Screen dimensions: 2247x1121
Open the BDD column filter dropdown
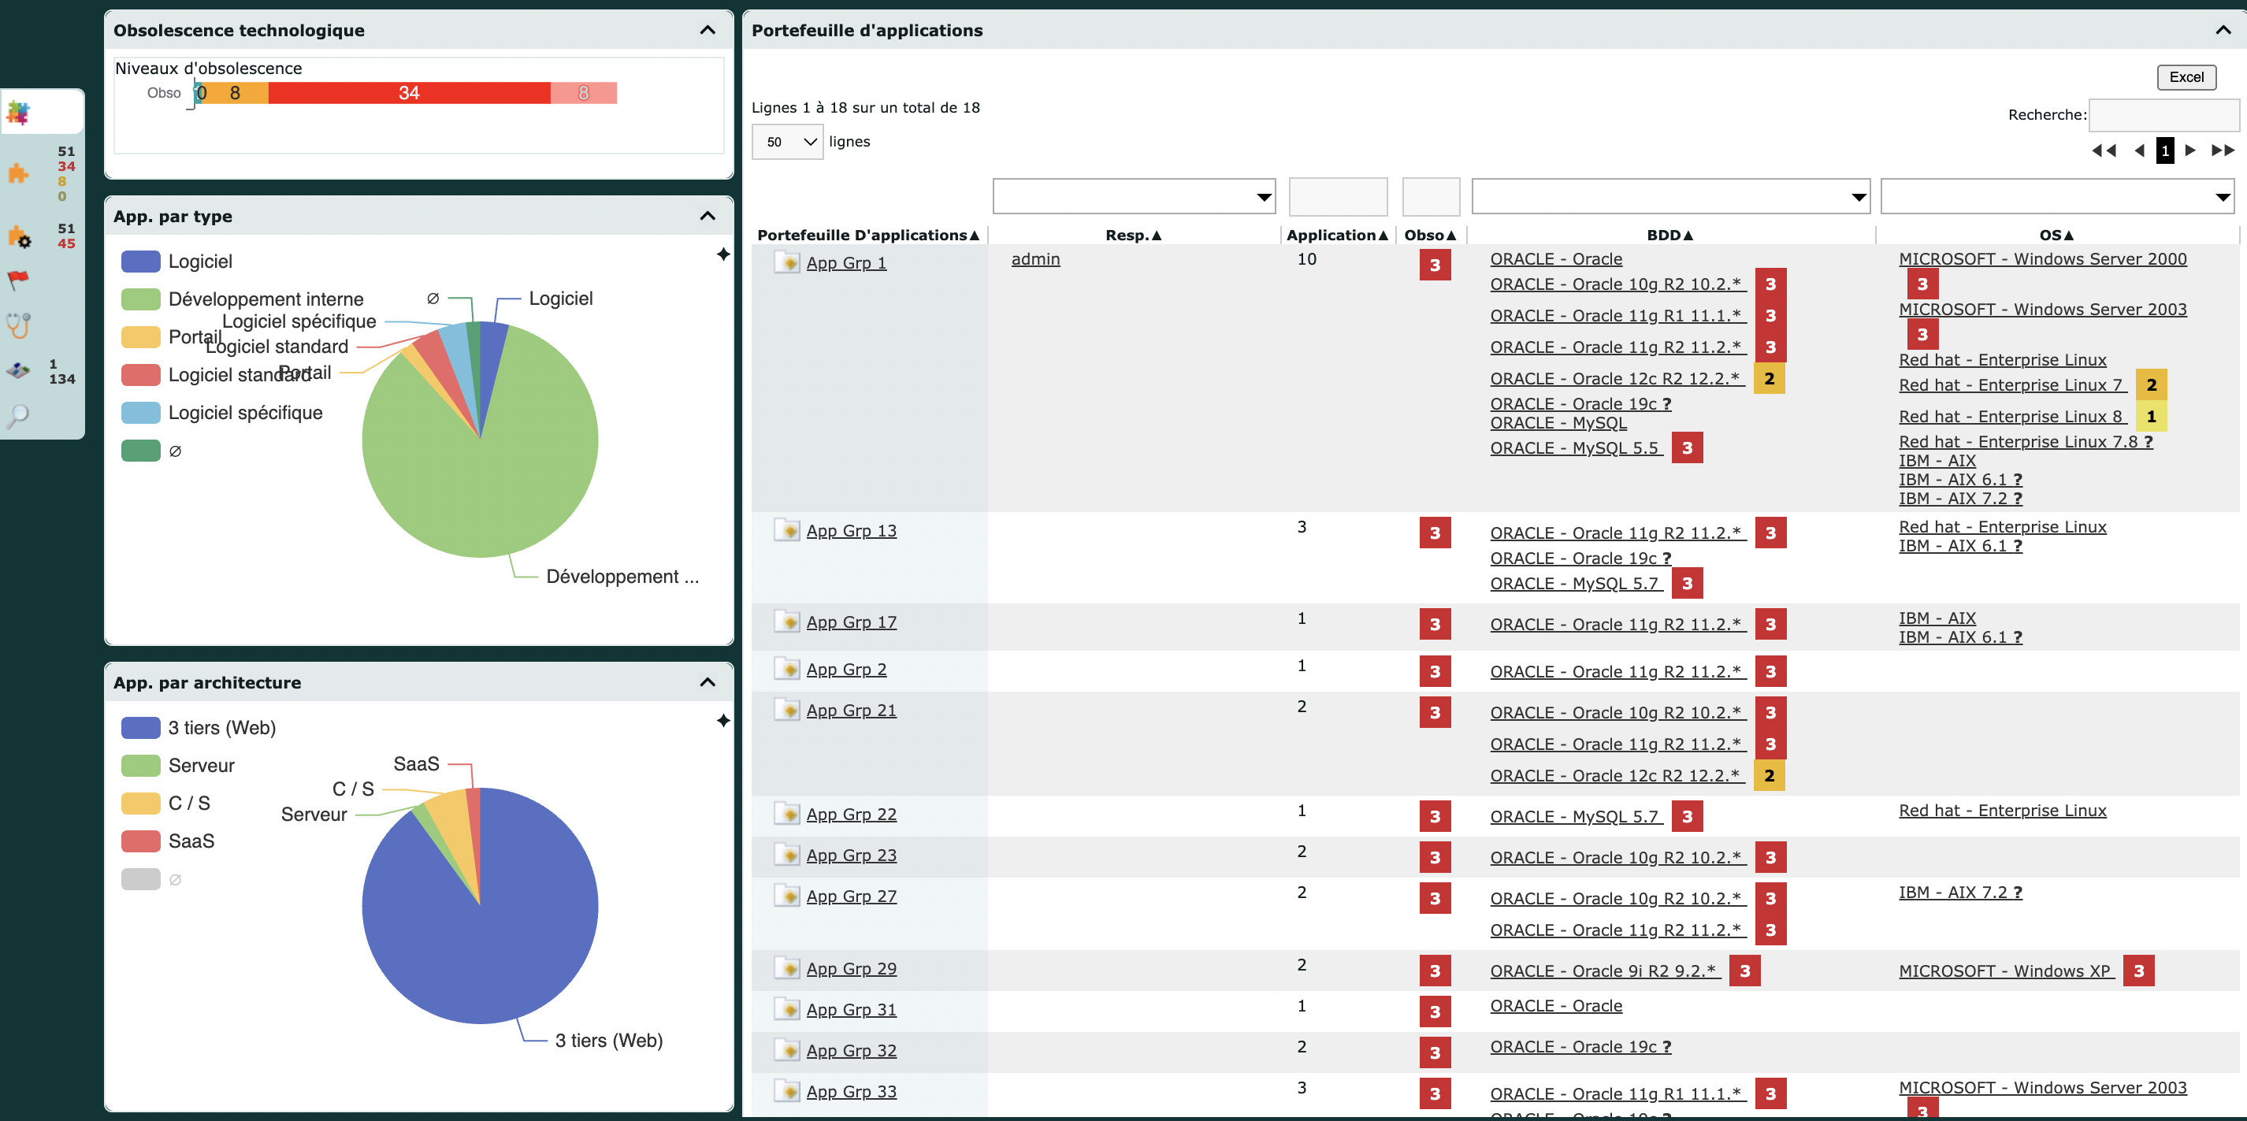coord(1670,196)
